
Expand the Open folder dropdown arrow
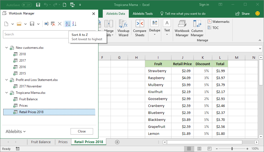click(x=25, y=24)
